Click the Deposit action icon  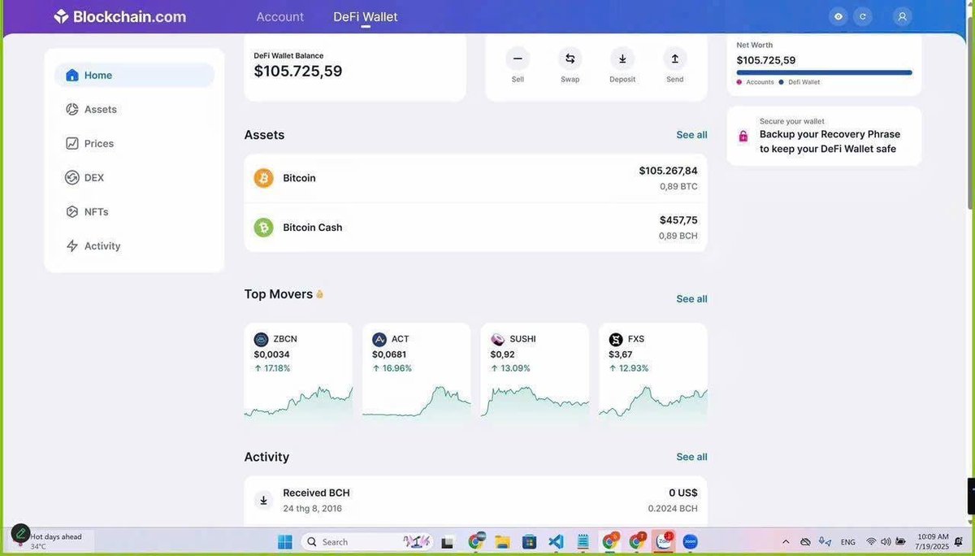click(x=622, y=59)
